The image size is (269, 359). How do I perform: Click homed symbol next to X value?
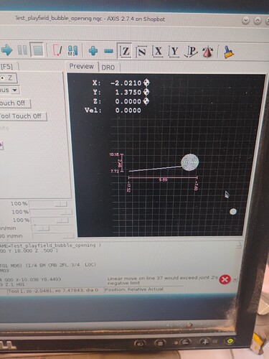(146, 83)
